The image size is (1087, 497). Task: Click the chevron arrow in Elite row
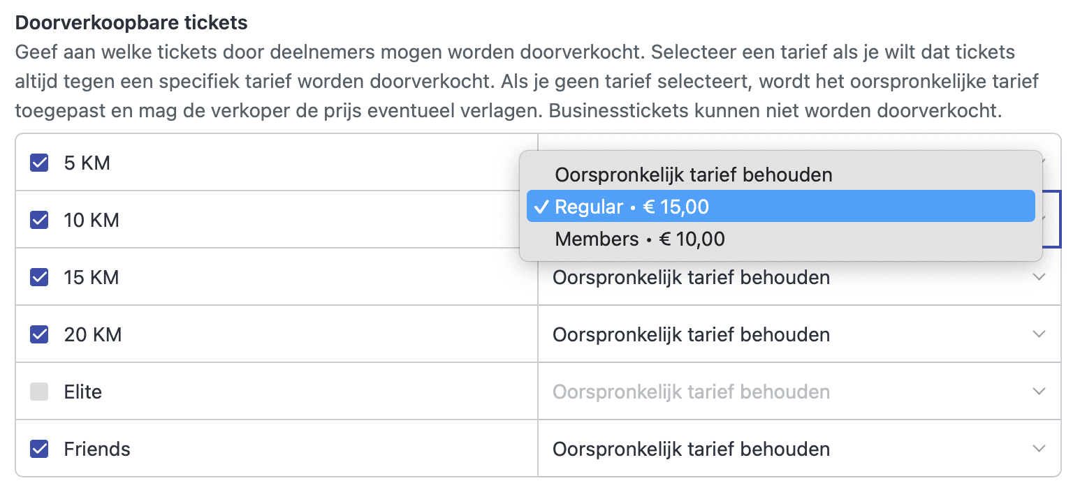tap(1039, 392)
